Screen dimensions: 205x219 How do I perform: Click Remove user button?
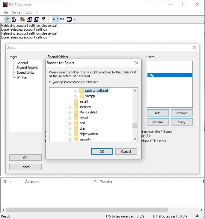point(182,113)
